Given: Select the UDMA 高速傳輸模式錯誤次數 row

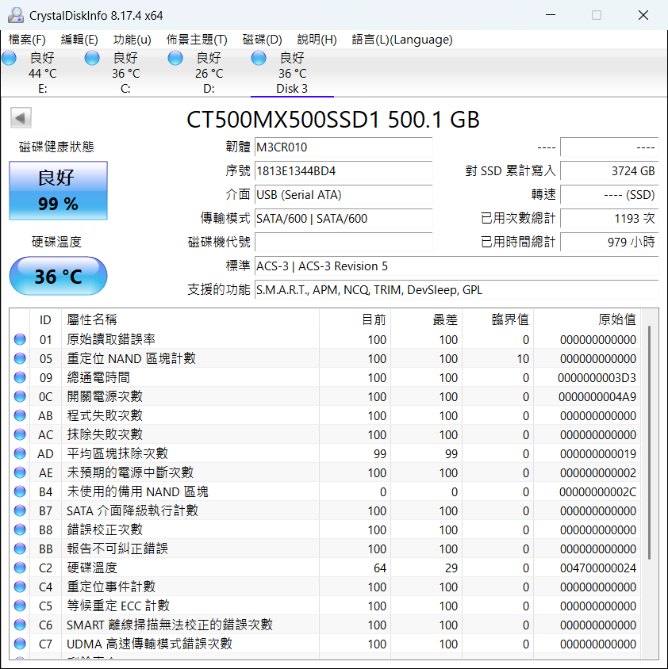Looking at the screenshot, I should pyautogui.click(x=325, y=644).
